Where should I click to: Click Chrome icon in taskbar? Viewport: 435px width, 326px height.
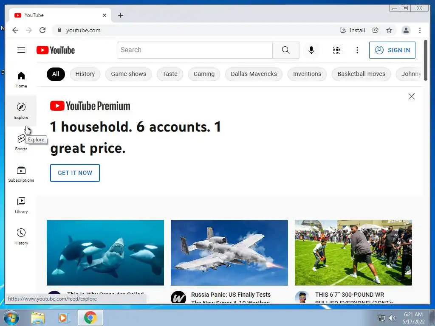click(x=90, y=318)
